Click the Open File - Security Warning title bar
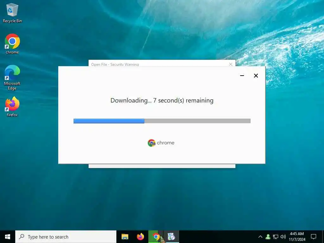Viewport: 324px width, 243px height. (162, 63)
